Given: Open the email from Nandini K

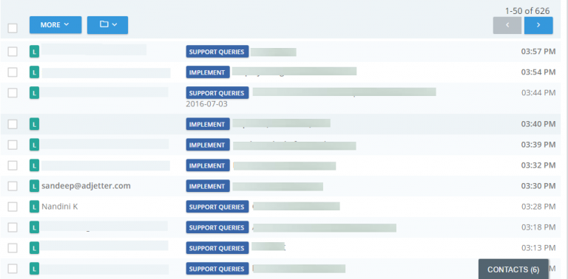Looking at the screenshot, I should click(281, 207).
